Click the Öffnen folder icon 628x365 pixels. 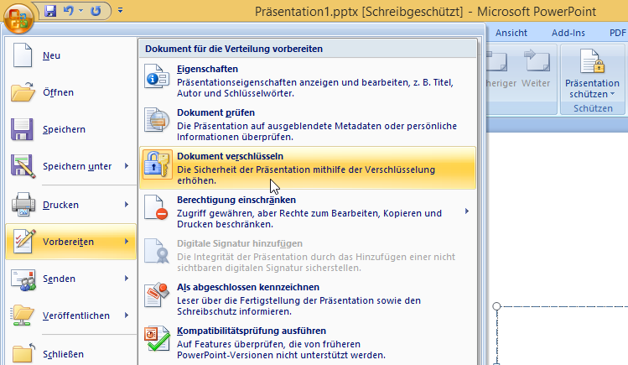pyautogui.click(x=23, y=91)
